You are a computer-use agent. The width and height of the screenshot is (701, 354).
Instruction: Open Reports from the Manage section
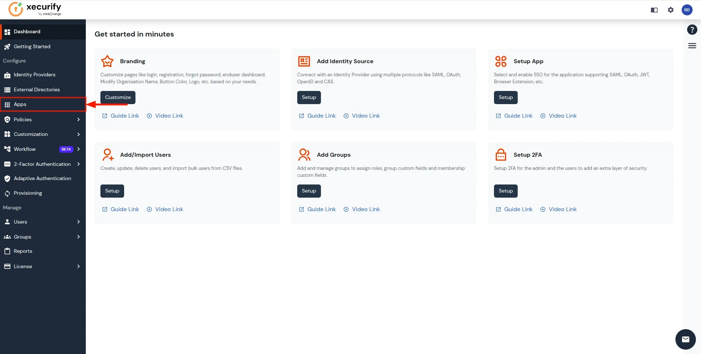pyautogui.click(x=23, y=251)
